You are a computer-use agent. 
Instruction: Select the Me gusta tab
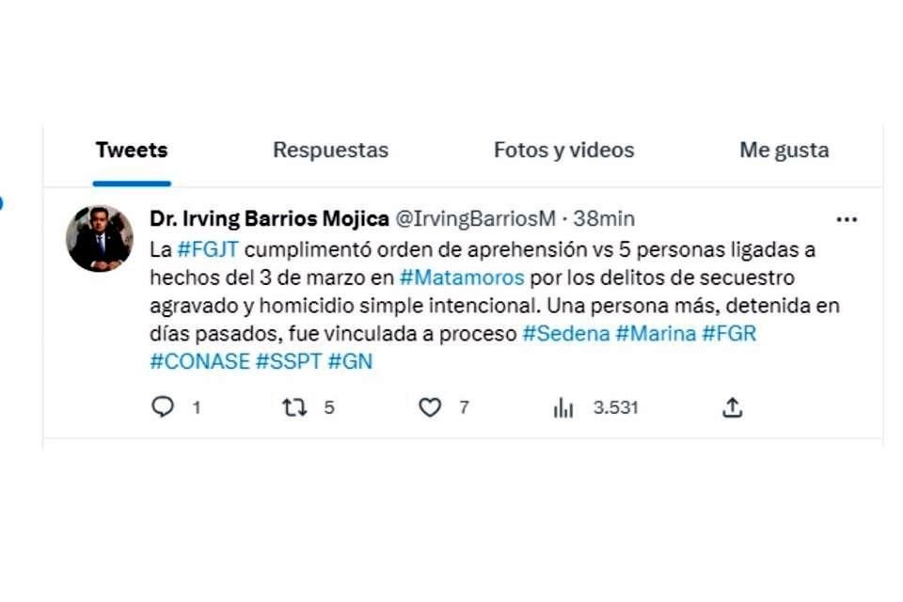tap(785, 150)
